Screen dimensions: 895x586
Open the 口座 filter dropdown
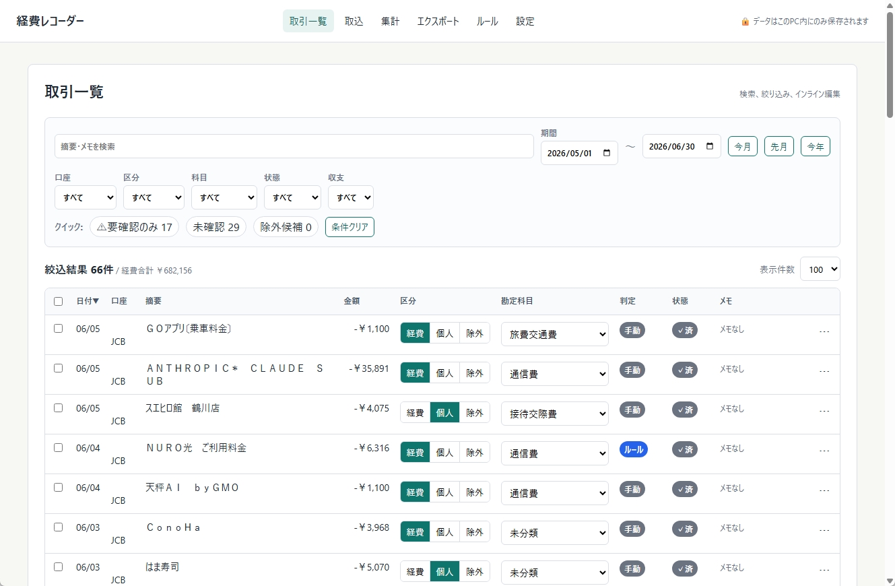[x=86, y=197]
